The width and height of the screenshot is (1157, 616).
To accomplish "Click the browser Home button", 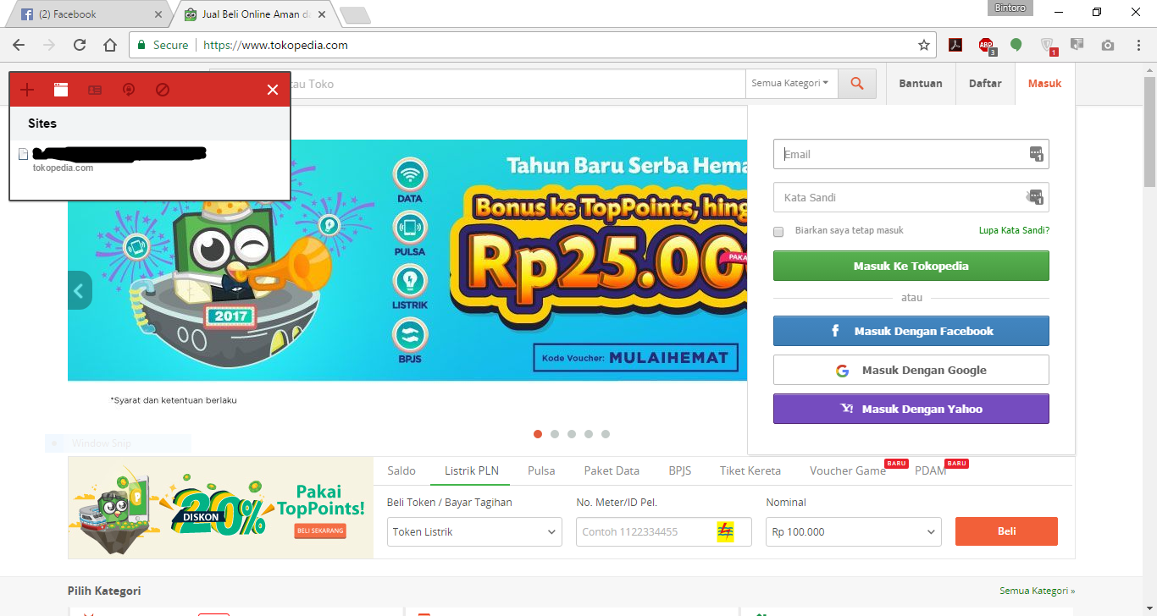I will 110,45.
